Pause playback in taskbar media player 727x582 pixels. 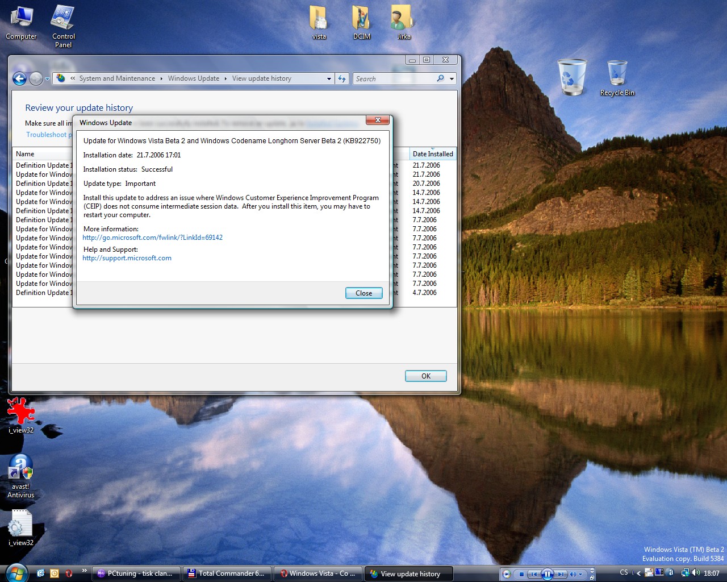coord(547,574)
